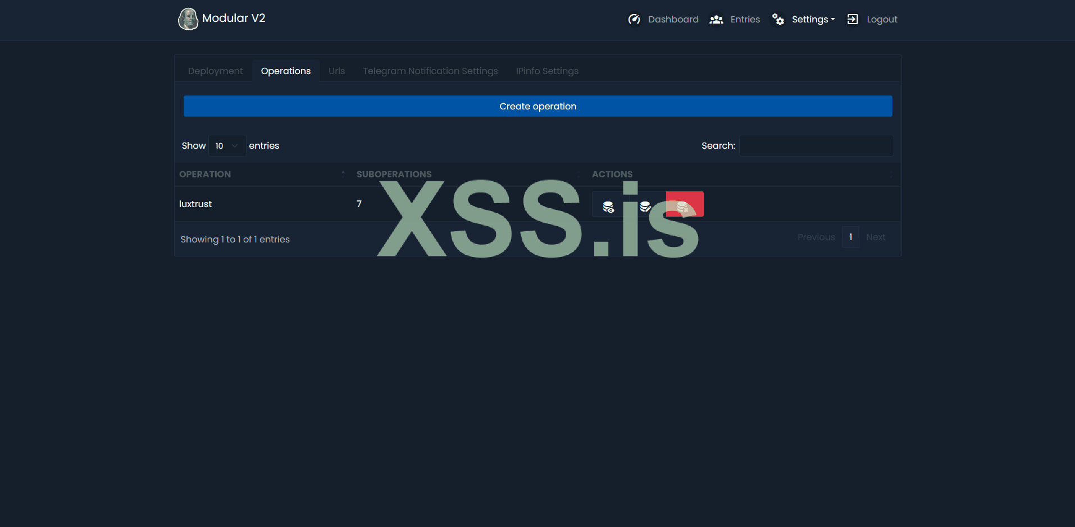Click the Logout exit-arrow icon

tap(853, 19)
